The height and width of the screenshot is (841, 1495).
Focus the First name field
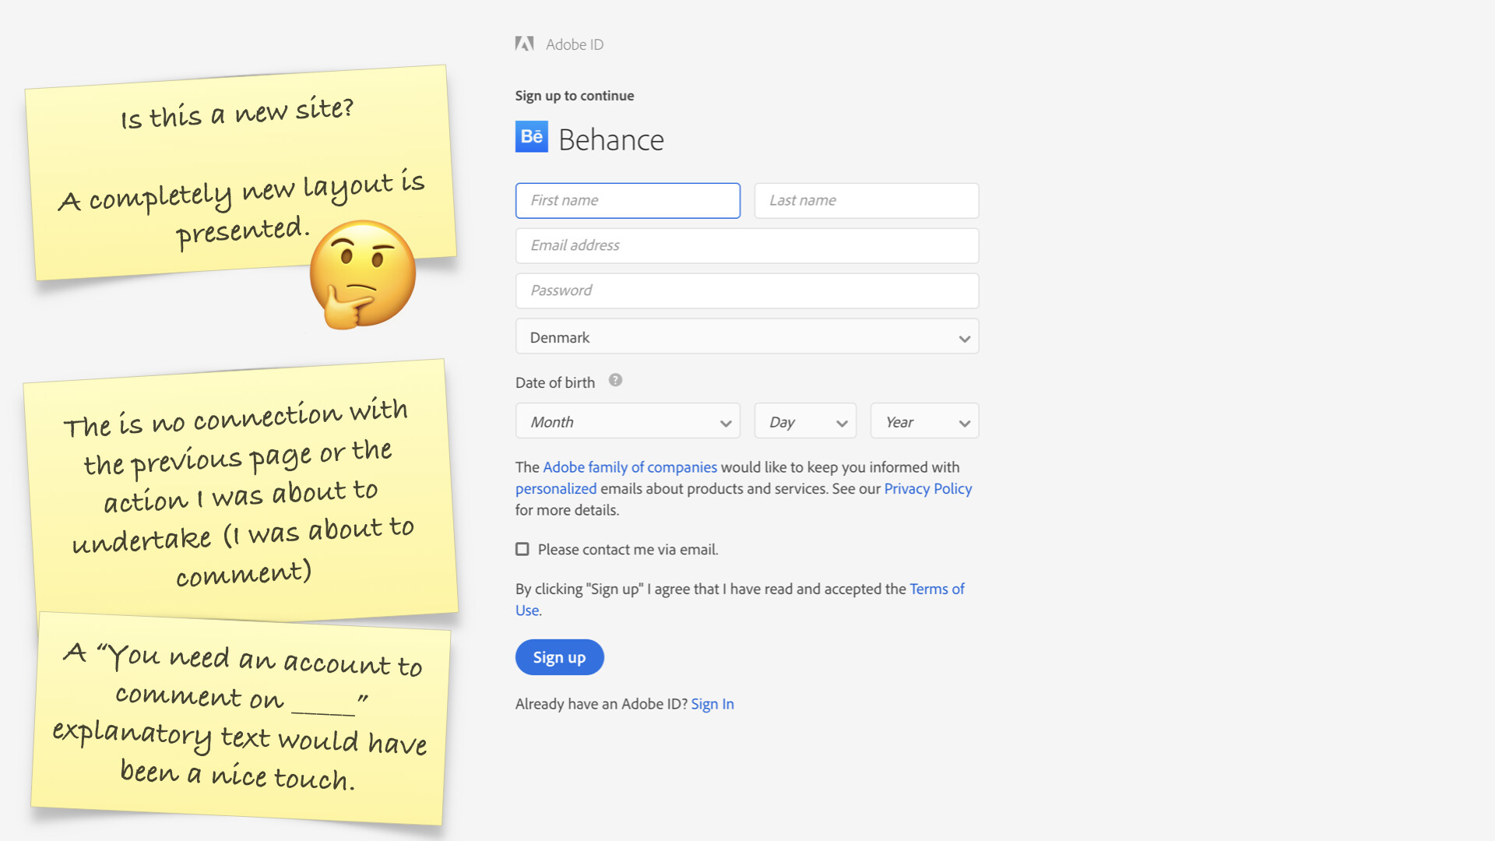pos(627,201)
